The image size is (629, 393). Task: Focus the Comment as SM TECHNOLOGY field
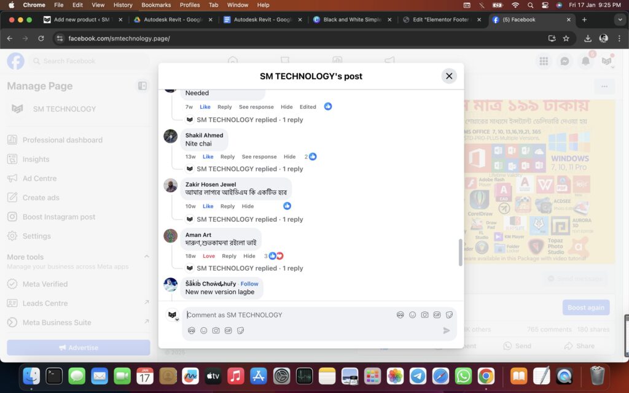coord(289,315)
